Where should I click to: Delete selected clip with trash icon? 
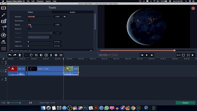[x=20, y=55]
